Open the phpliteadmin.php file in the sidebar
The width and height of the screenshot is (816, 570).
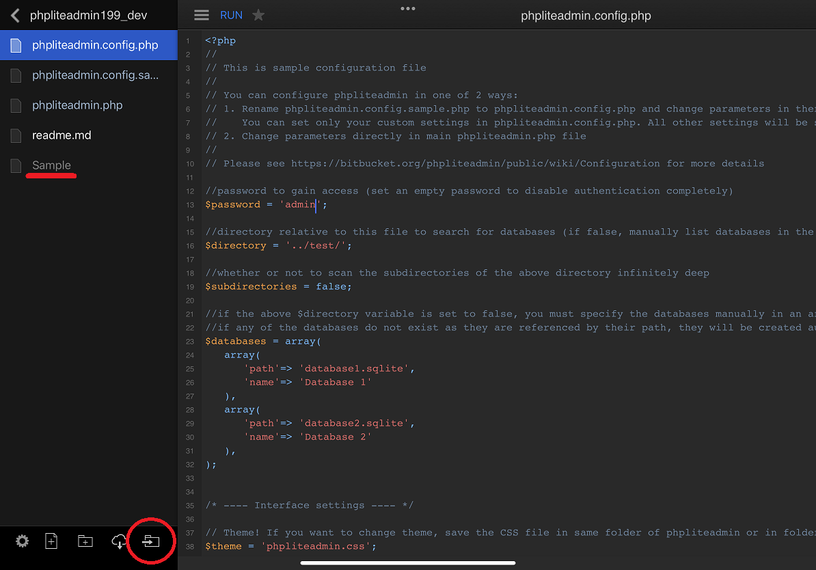pyautogui.click(x=88, y=106)
